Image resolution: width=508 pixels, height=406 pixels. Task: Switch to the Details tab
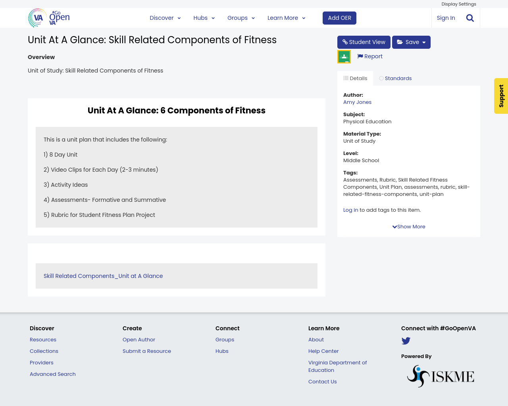[x=354, y=78]
